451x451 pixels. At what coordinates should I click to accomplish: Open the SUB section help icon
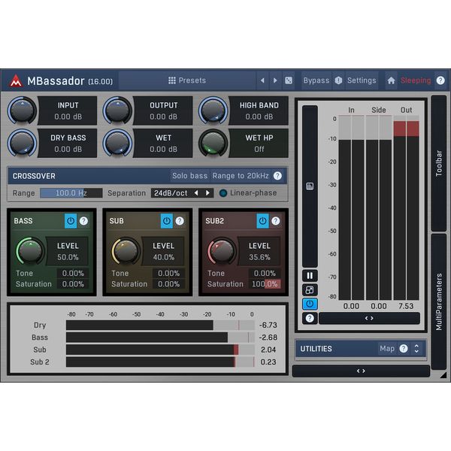tap(180, 221)
